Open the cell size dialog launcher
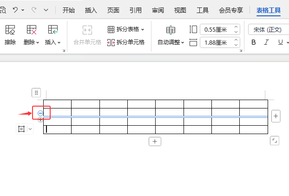 tap(241, 50)
